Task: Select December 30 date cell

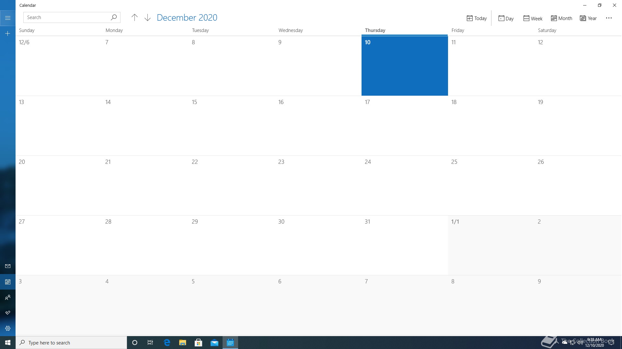Action: coord(318,245)
